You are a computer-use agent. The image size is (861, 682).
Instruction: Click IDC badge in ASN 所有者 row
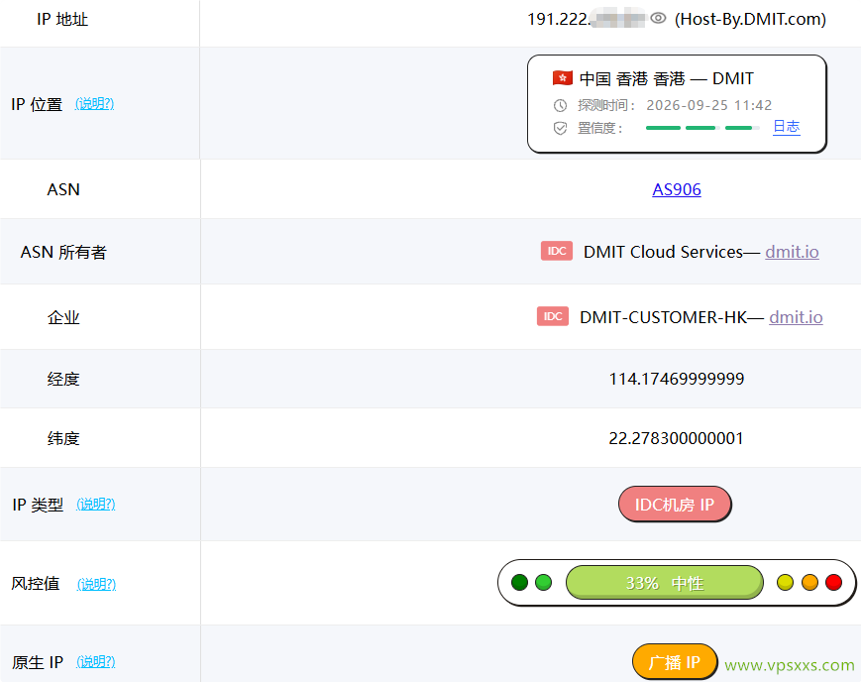pos(556,251)
